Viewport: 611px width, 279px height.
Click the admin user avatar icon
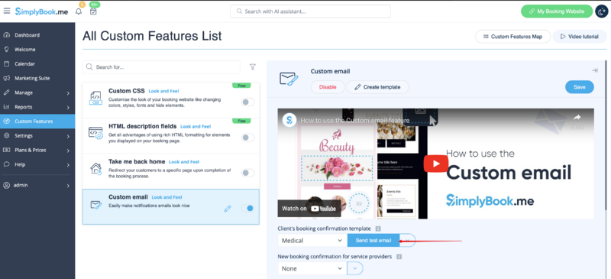click(6, 185)
